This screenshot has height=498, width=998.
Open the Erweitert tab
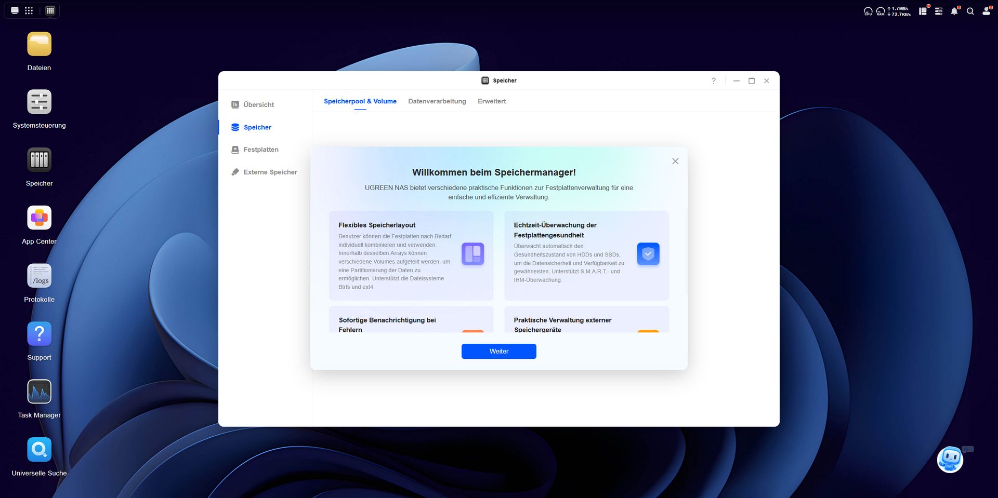[x=491, y=101]
